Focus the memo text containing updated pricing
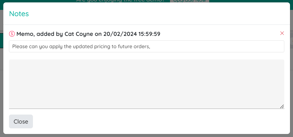Viewport: 293px width, 137px height. 147,46
